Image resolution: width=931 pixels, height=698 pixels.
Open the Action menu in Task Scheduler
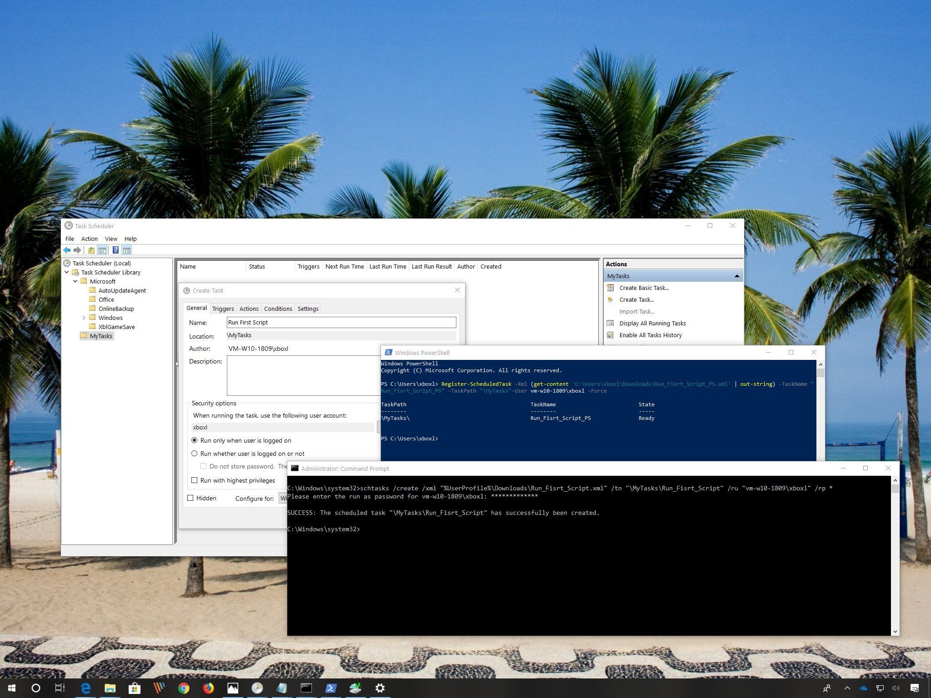pos(90,239)
